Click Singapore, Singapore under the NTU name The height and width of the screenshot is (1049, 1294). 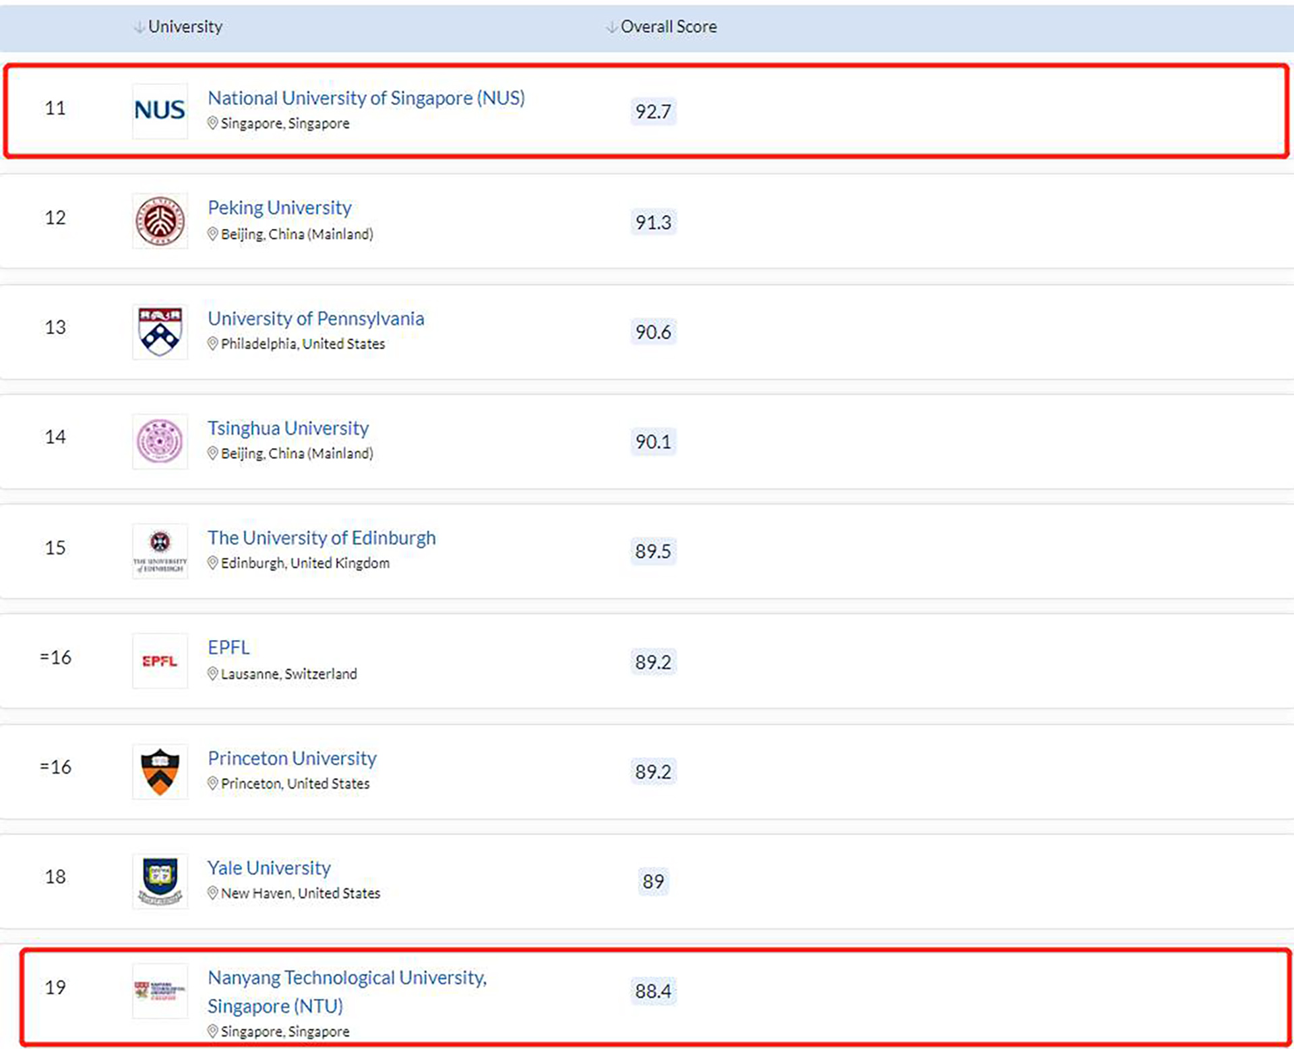(285, 1032)
